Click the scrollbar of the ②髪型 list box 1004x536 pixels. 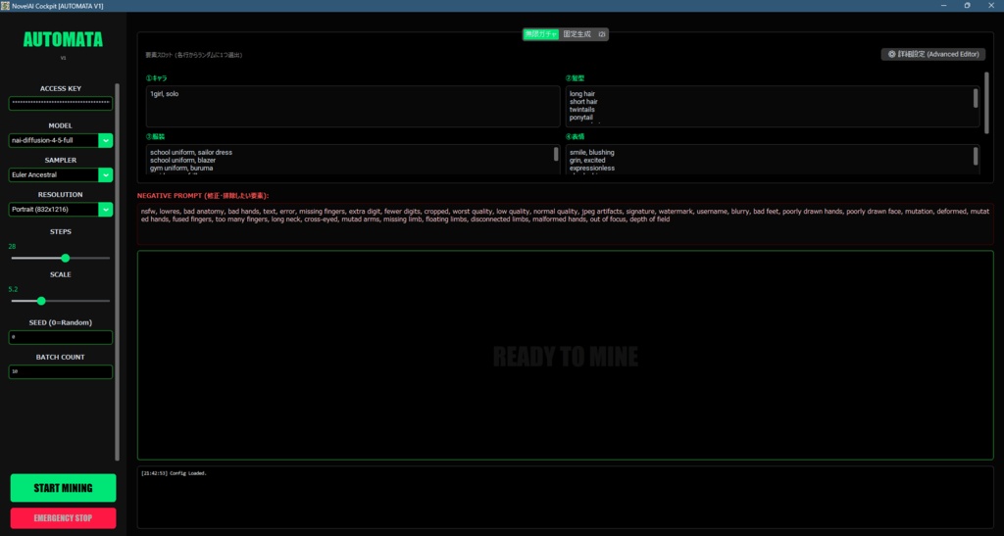coord(976,98)
